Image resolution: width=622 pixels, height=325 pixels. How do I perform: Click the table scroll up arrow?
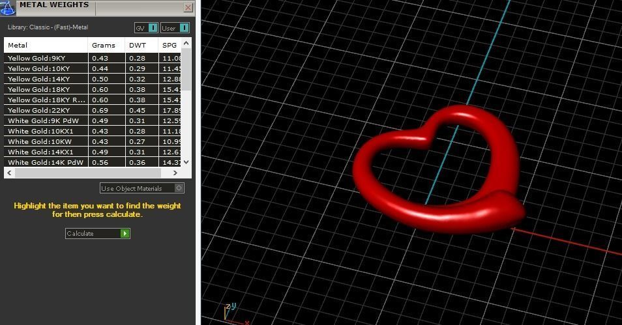tap(186, 43)
